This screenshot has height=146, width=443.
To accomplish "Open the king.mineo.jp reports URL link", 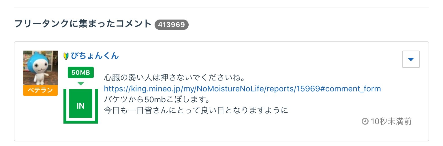I will [242, 89].
